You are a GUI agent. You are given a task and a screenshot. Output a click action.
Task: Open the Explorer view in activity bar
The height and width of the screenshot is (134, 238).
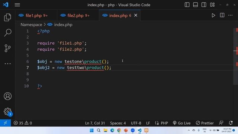[x=7, y=17]
